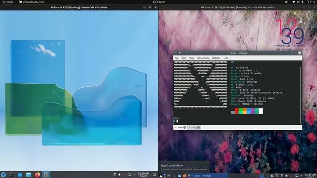Open clipboard icon in MX Linux system tray
Viewport: 317px width, 178px height.
(x=282, y=176)
